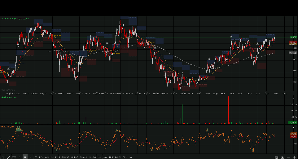Open the indicators chart icon at bottom right
The image size is (298, 159).
276,157
